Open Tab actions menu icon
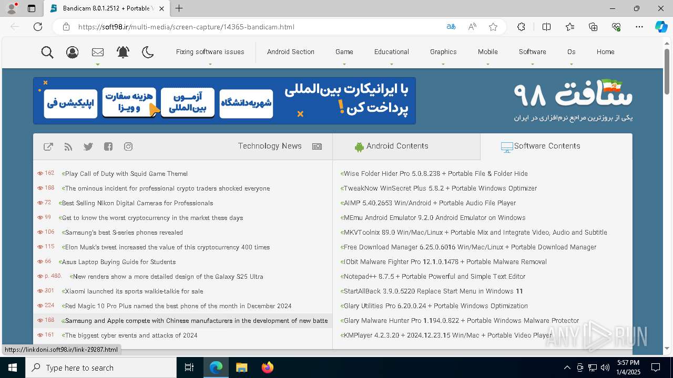673x378 pixels. (32, 8)
